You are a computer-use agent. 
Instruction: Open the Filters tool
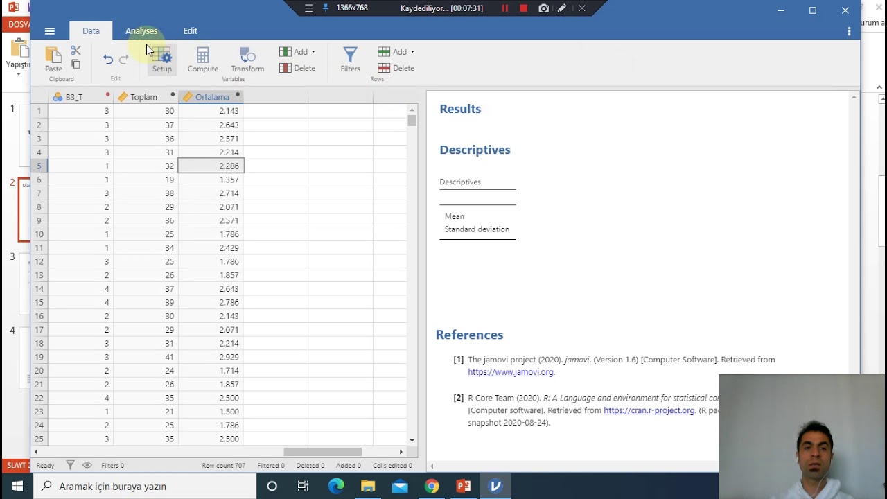coord(350,60)
